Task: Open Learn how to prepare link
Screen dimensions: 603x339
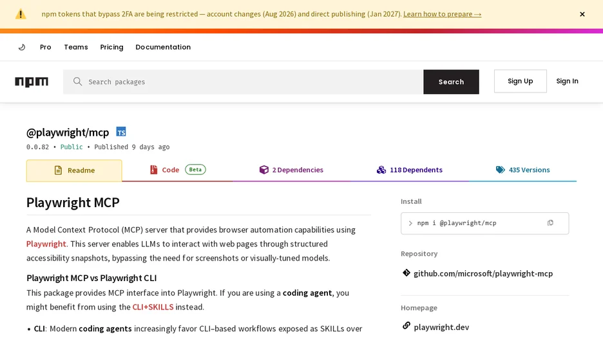Action: [x=442, y=14]
